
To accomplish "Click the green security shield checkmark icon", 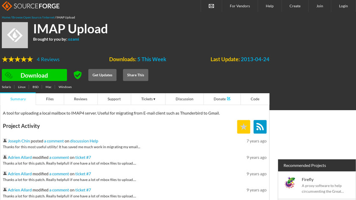I will coord(78,75).
